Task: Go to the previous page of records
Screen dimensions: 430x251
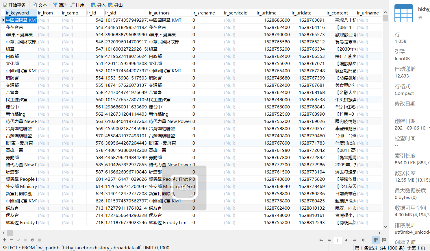Action: pyautogui.click(x=329, y=240)
